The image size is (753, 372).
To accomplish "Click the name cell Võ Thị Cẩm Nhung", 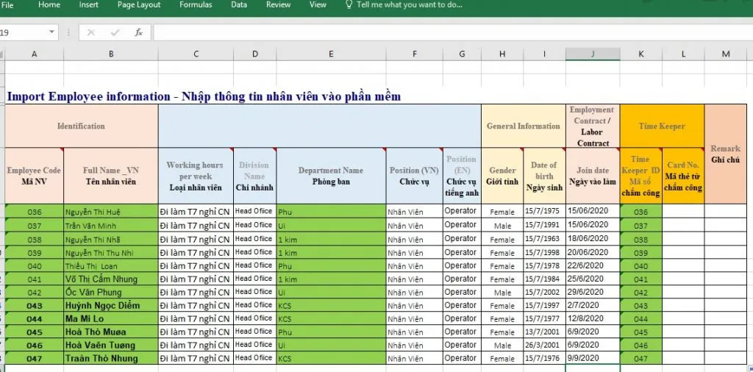I will pos(111,279).
